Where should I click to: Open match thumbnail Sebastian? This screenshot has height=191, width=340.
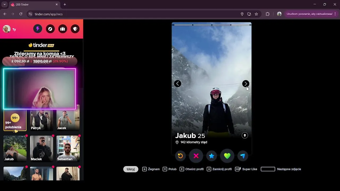point(68,149)
